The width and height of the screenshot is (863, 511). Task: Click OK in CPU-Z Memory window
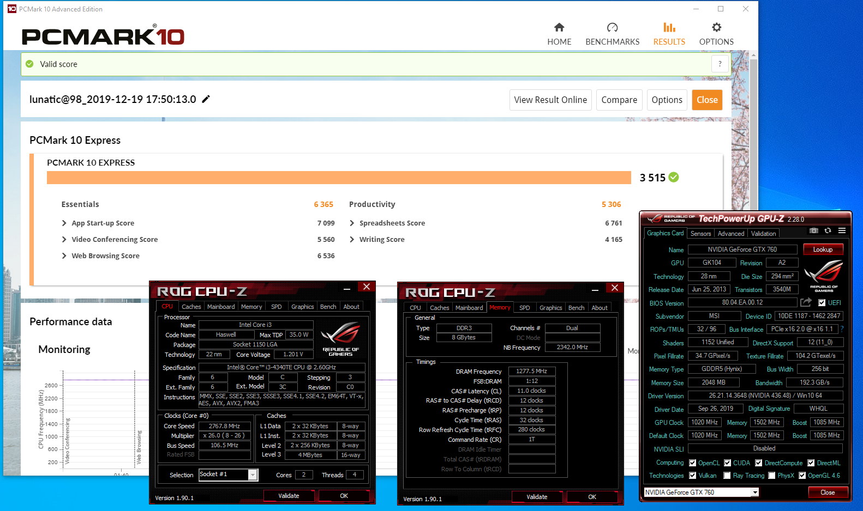click(x=592, y=497)
